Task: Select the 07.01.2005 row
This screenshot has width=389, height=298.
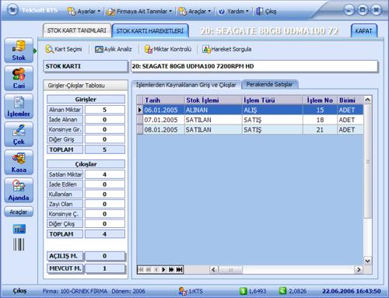Action: click(251, 120)
